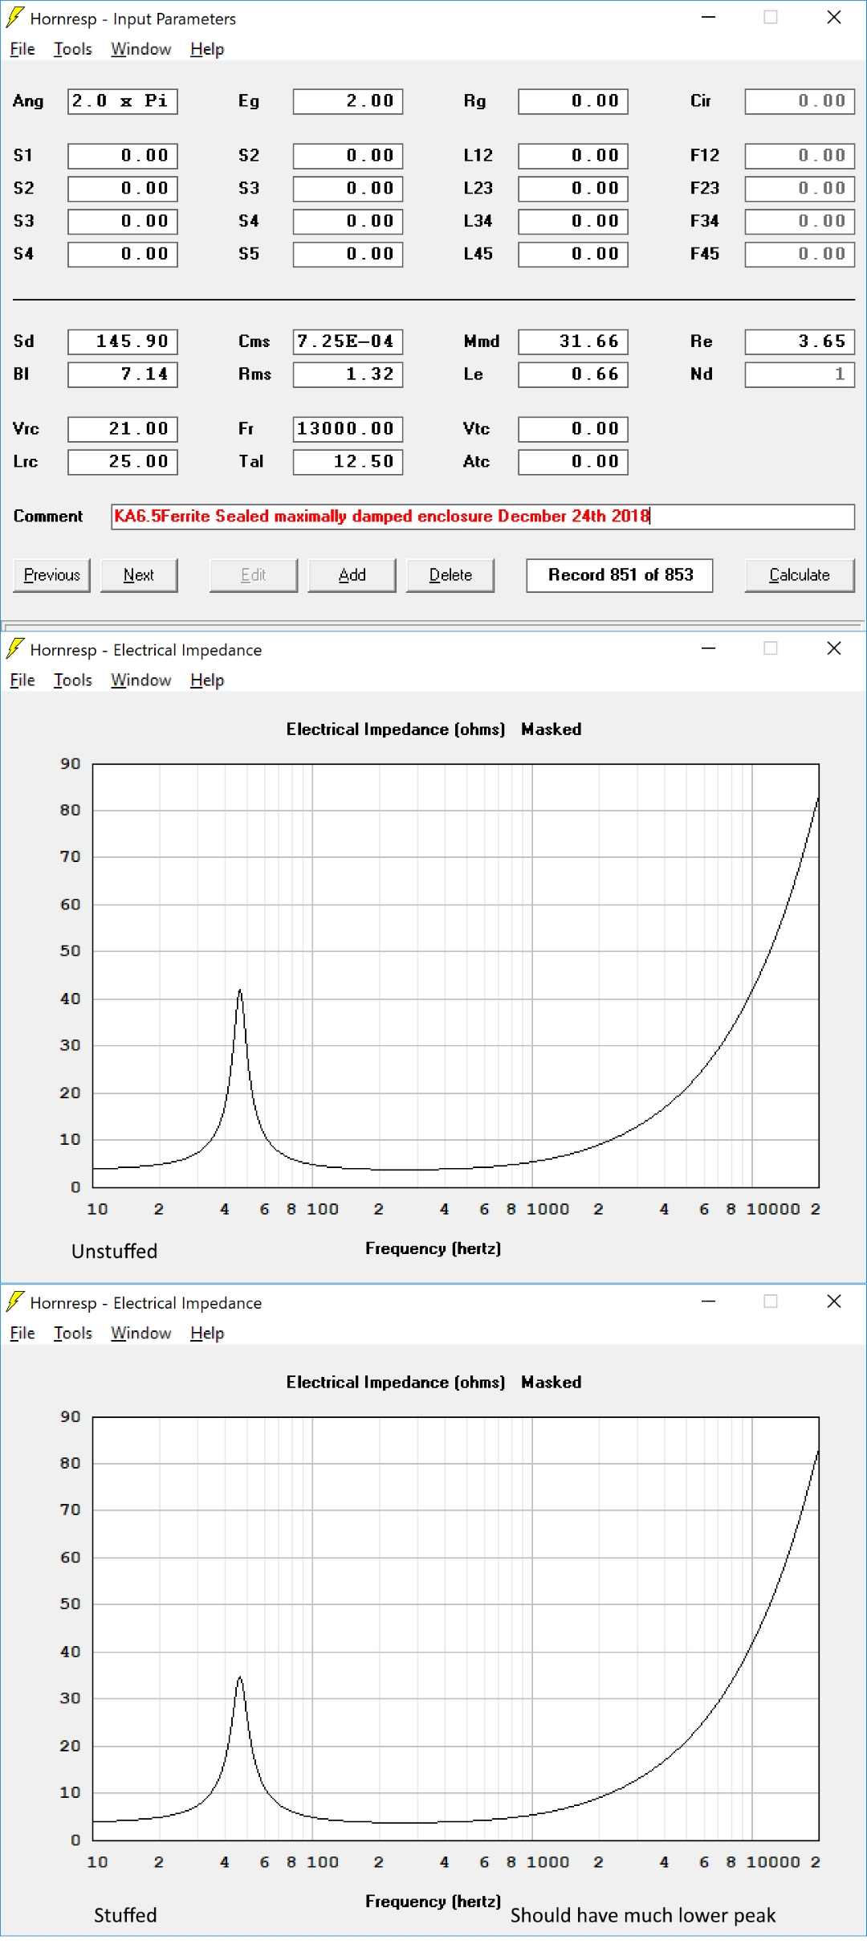Open Window menu in Input Parameters window
Screen dimensions: 867x1957
(x=141, y=49)
